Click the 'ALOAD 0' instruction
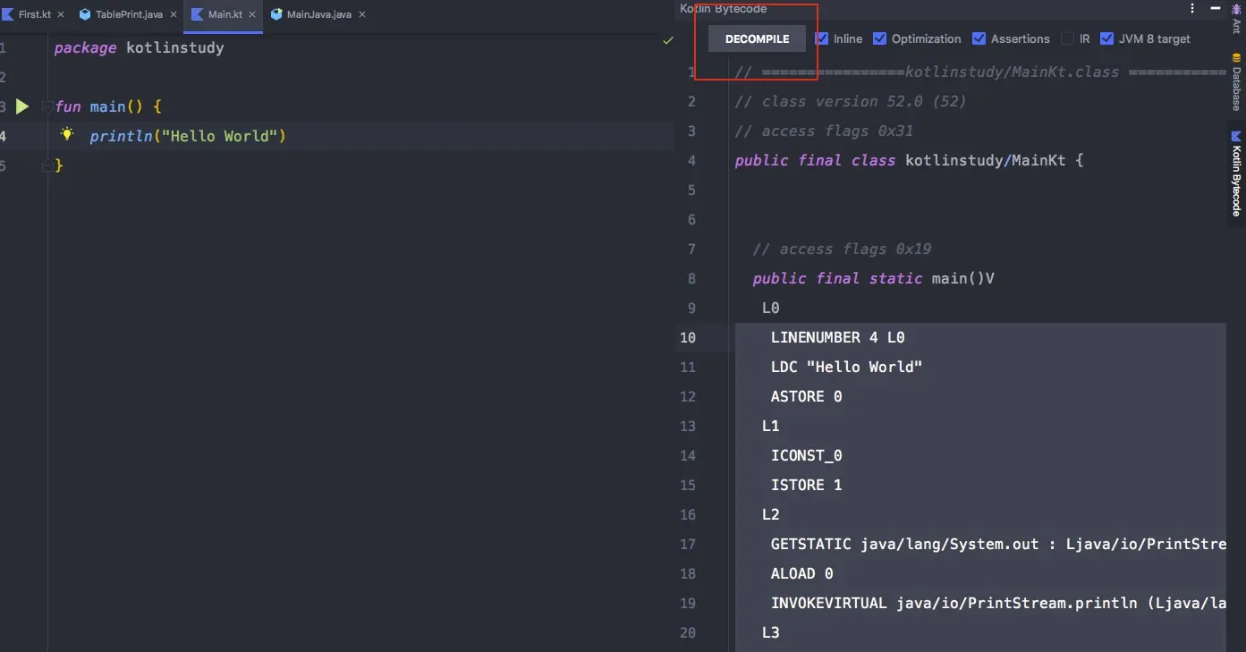This screenshot has height=652, width=1246. coord(802,573)
